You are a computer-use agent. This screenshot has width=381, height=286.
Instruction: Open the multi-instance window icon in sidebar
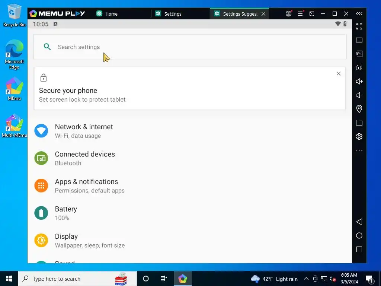tap(359, 68)
